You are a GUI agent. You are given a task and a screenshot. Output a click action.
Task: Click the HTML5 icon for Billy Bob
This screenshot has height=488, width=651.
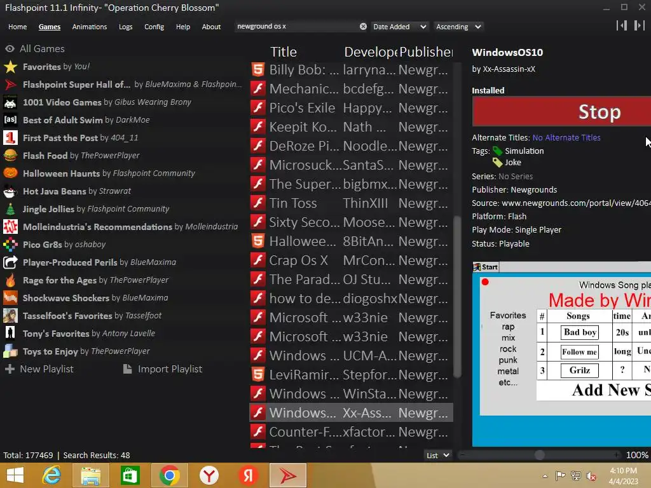[258, 69]
